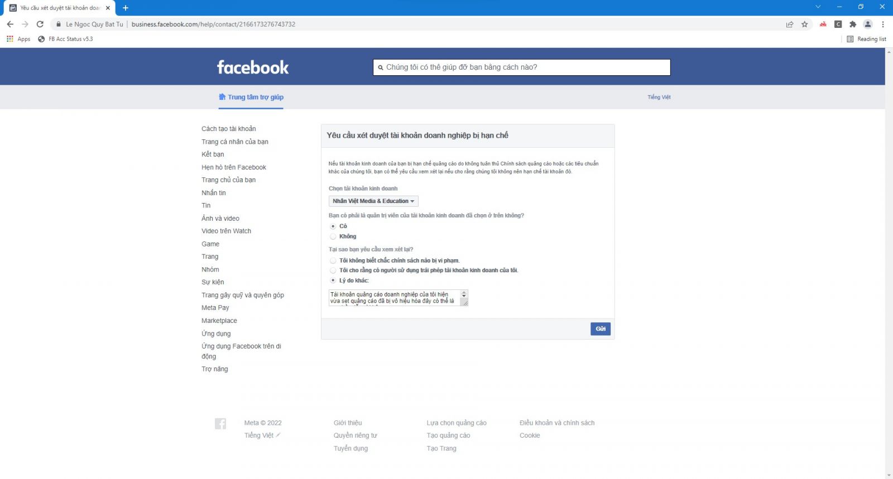Open 'Trợ năng' help topic

[215, 369]
